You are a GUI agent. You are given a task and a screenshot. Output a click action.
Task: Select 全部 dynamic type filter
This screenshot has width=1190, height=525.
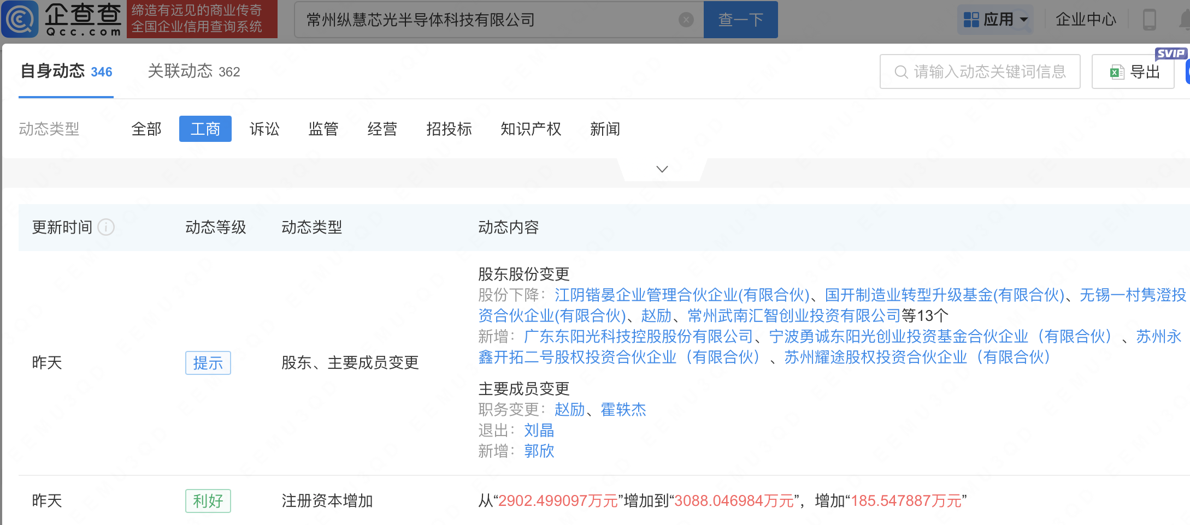tap(146, 129)
